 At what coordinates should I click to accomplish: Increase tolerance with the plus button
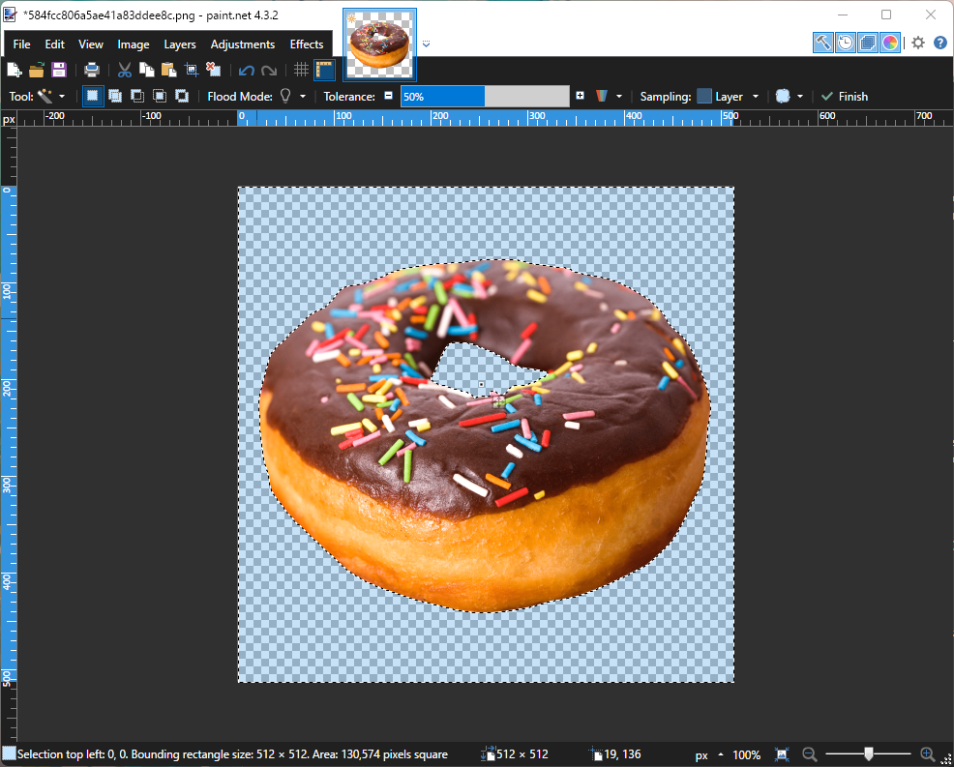click(580, 96)
